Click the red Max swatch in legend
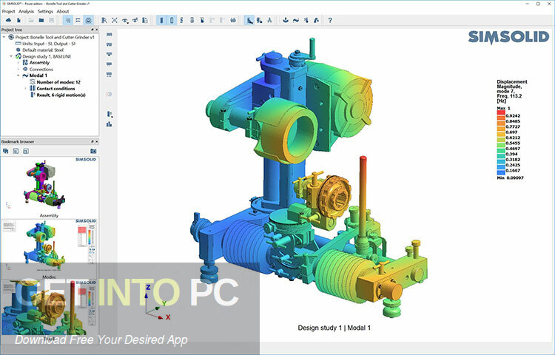Viewport: 555px width, 355px height. (501, 113)
